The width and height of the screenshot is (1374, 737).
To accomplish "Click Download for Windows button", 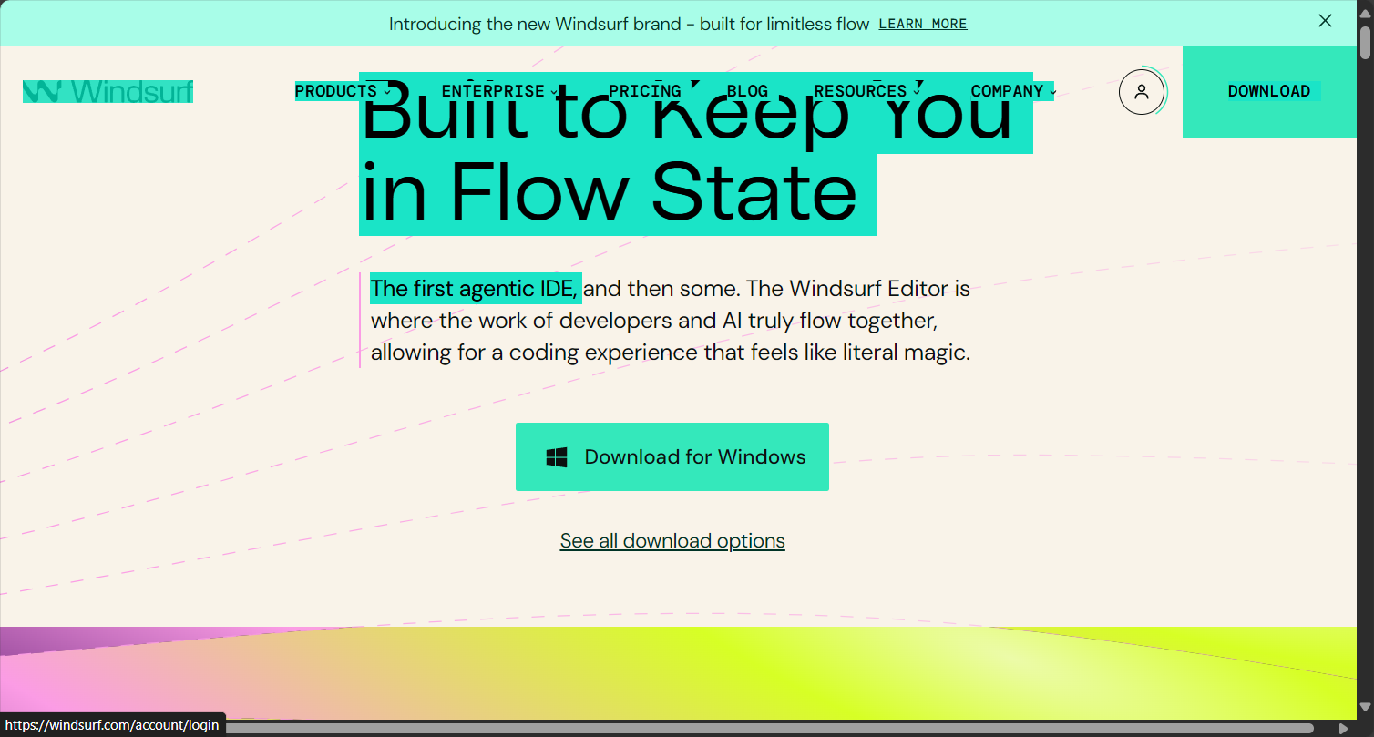I will 672,456.
